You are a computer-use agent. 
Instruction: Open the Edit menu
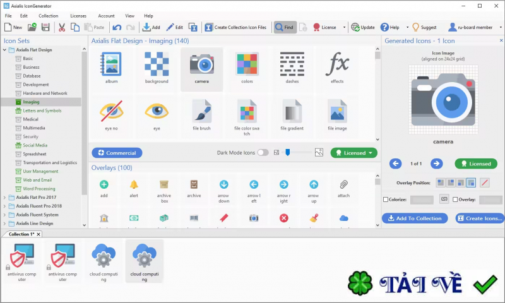pos(24,16)
